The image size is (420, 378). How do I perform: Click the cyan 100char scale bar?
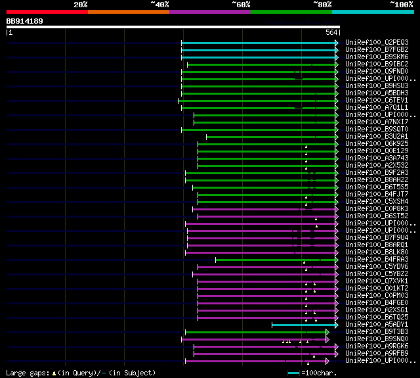293,373
